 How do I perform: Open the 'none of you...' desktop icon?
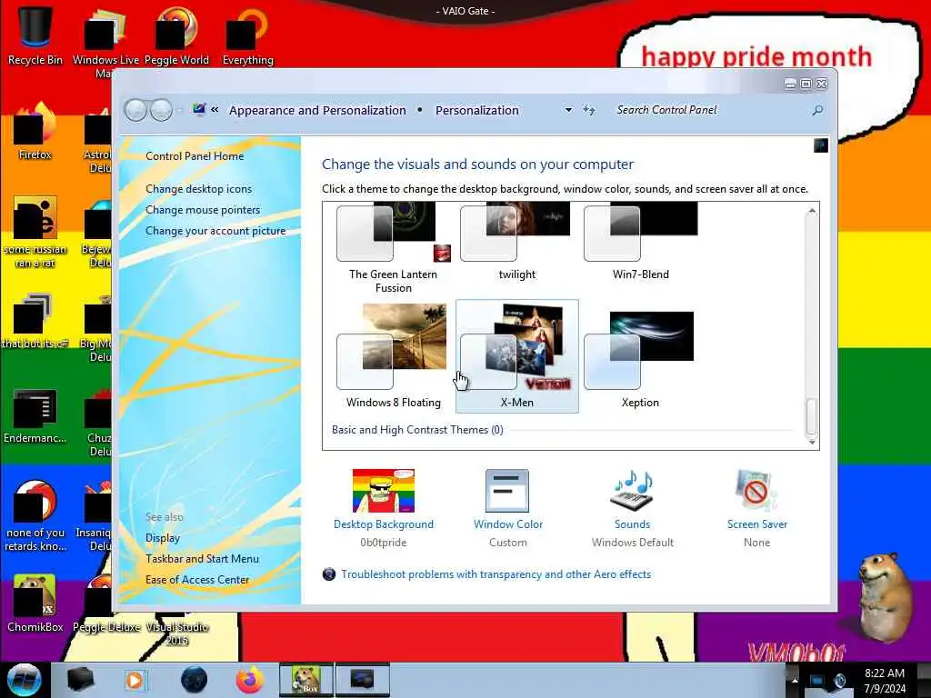tap(35, 516)
